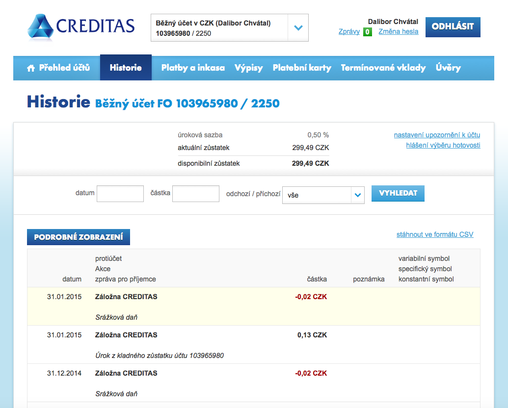Viewport: 508px width, 408px height.
Task: Click the chevron of the 'vše' filter
Action: (x=358, y=195)
